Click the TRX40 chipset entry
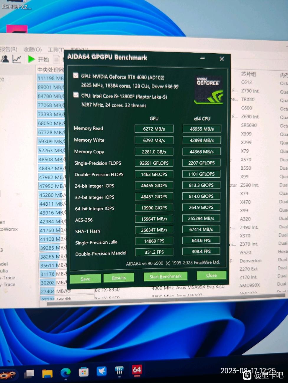 point(248,99)
